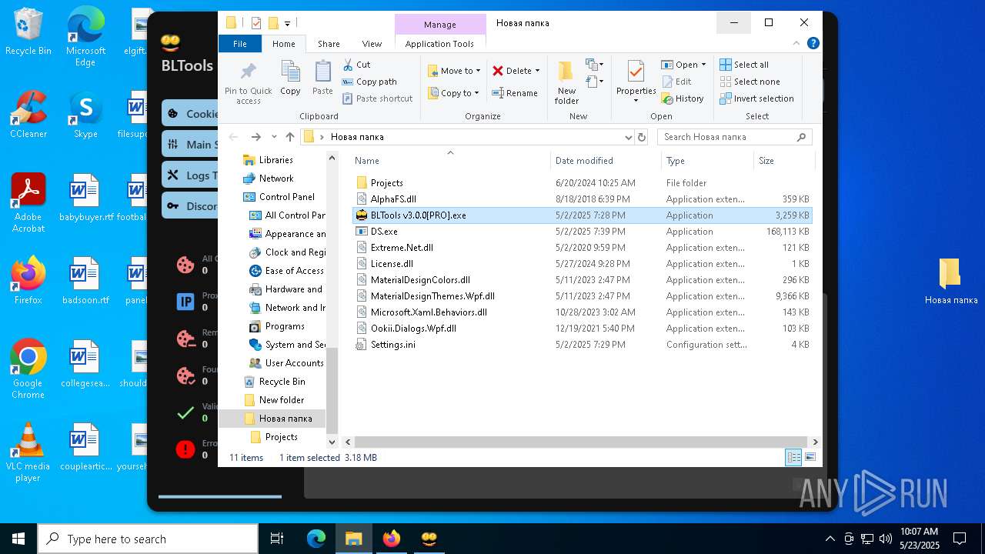Image resolution: width=985 pixels, height=554 pixels.
Task: Click the Copy ribbon icon
Action: point(290,78)
